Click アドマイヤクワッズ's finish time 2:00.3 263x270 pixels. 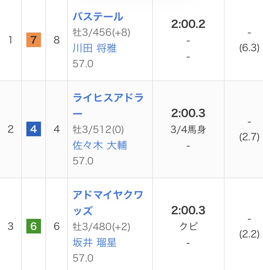point(188,210)
